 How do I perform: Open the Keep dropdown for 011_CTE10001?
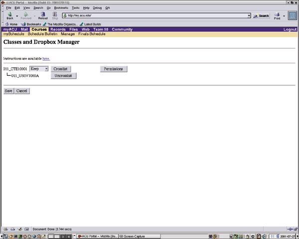(x=39, y=69)
